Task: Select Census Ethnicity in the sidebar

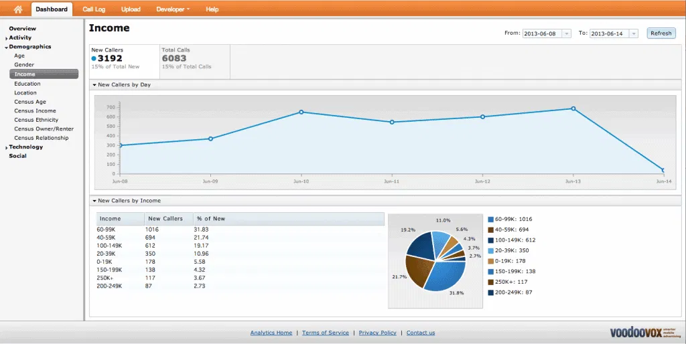Action: tap(36, 120)
